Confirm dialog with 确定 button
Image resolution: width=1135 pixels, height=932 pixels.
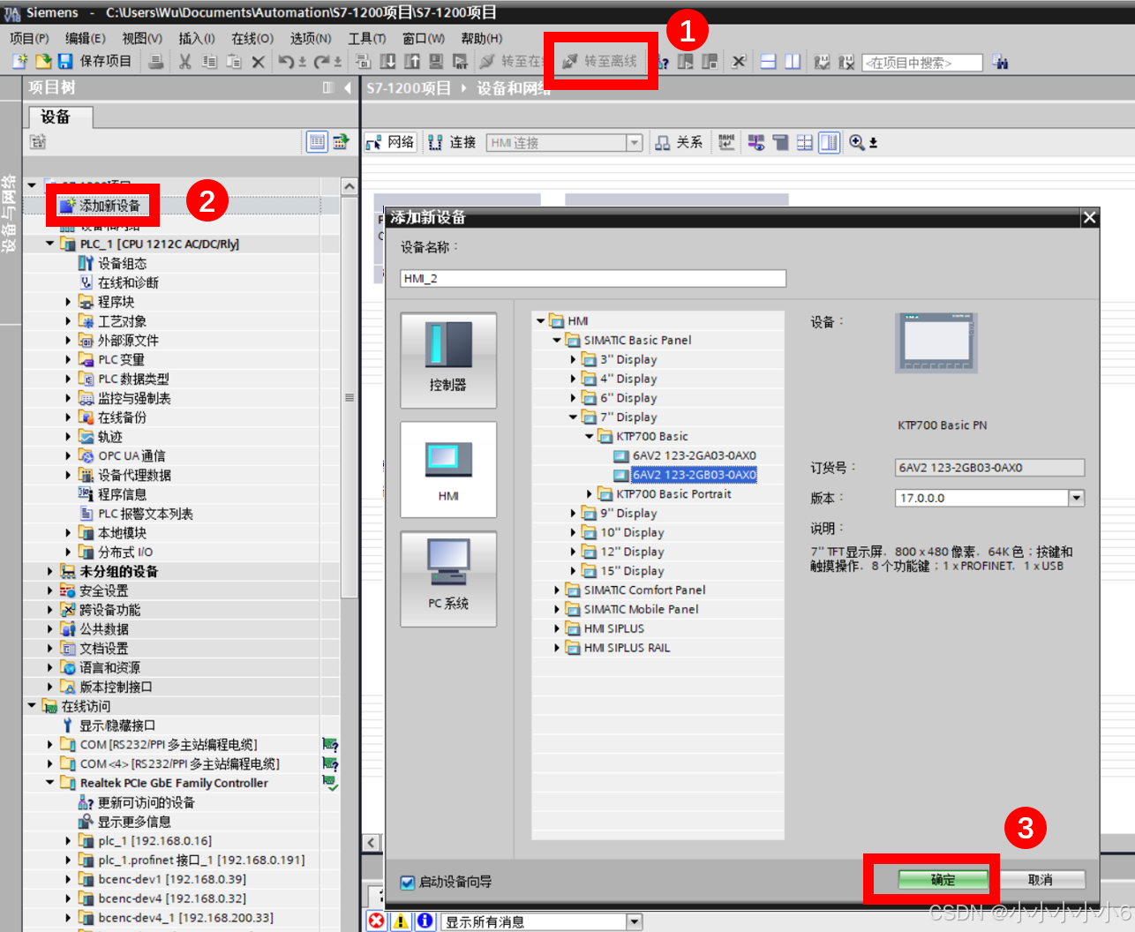(943, 880)
